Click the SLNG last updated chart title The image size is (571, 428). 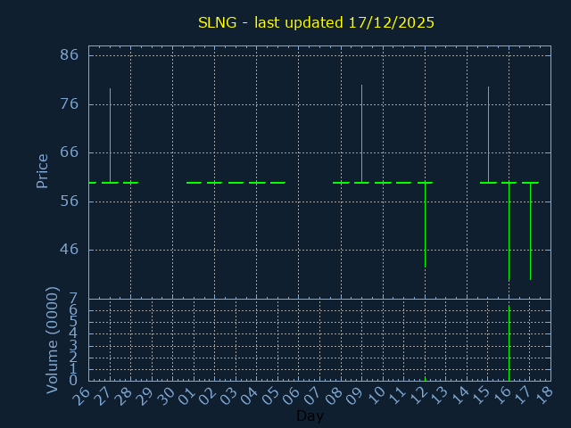click(316, 22)
